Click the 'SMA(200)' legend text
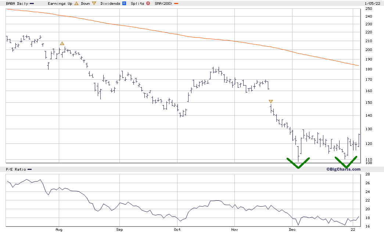This screenshot has width=384, height=233. 164,3
